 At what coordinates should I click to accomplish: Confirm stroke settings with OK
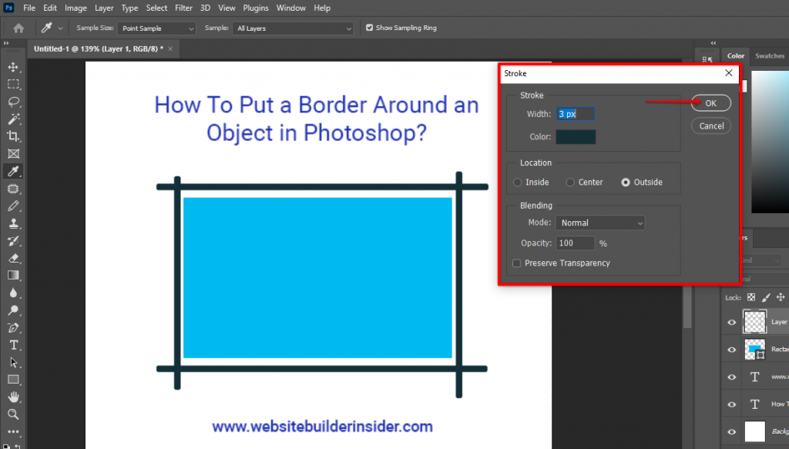(x=710, y=102)
